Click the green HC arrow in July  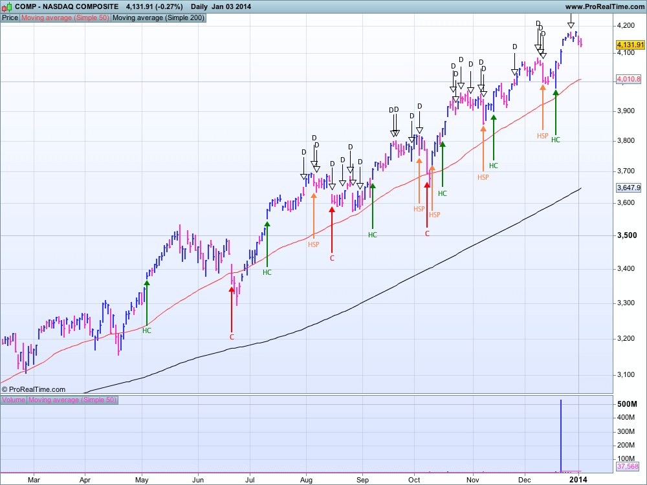pos(267,244)
